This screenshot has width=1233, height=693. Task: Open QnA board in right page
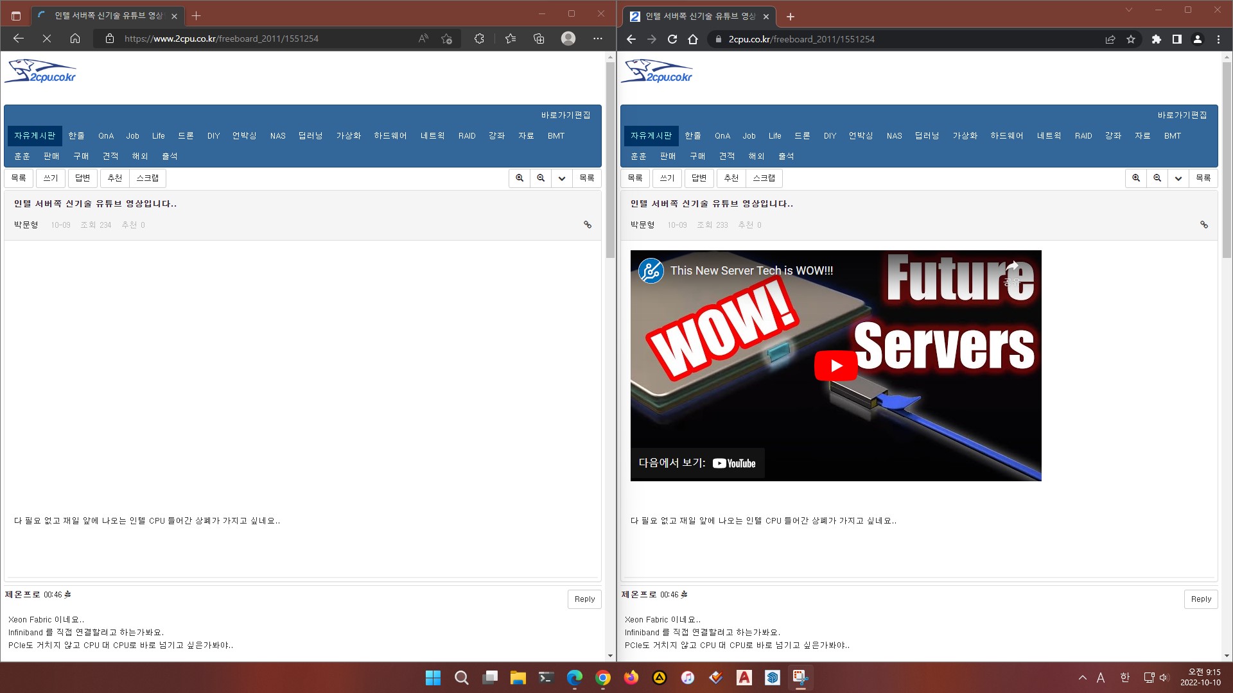point(722,135)
